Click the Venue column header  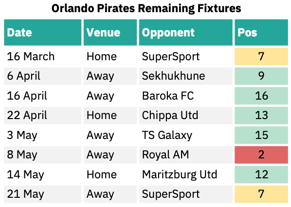pos(110,33)
